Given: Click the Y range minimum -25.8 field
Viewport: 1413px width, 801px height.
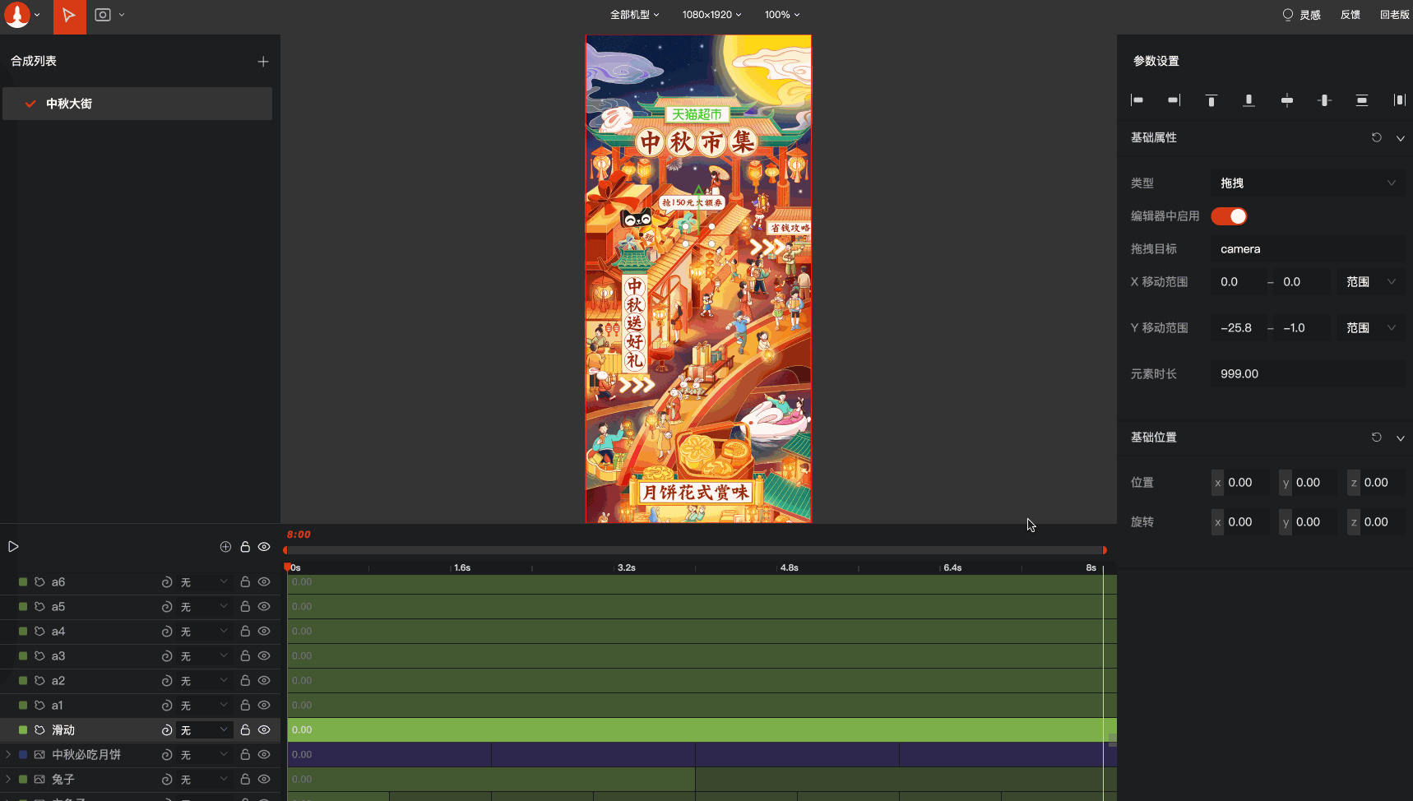Looking at the screenshot, I should pos(1238,328).
